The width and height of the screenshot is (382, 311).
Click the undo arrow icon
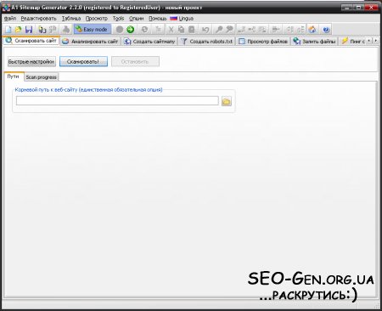click(205, 29)
